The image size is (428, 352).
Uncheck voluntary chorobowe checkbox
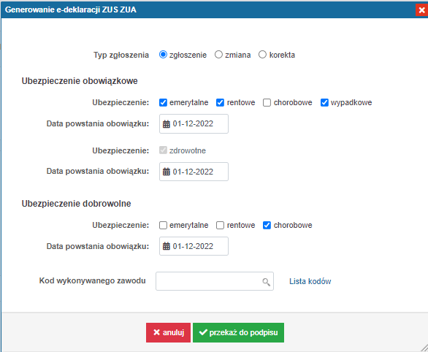click(x=267, y=226)
